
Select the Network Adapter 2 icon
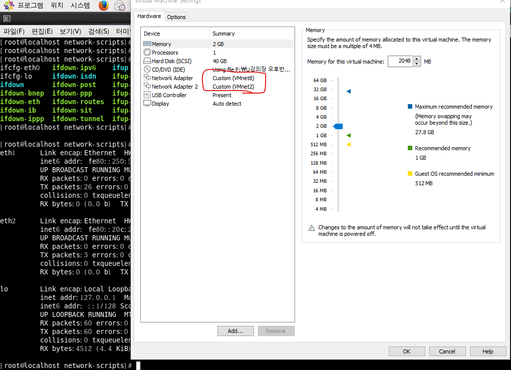(147, 86)
